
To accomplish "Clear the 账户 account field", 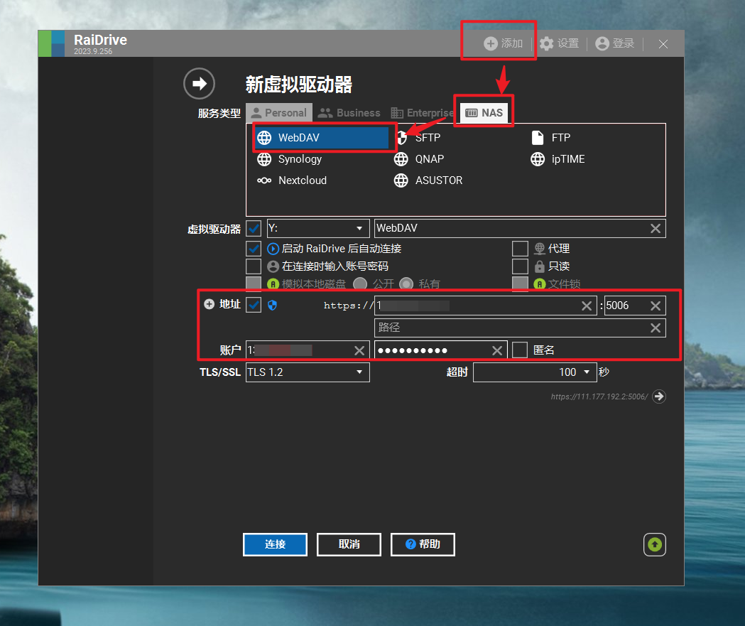I will pyautogui.click(x=359, y=351).
